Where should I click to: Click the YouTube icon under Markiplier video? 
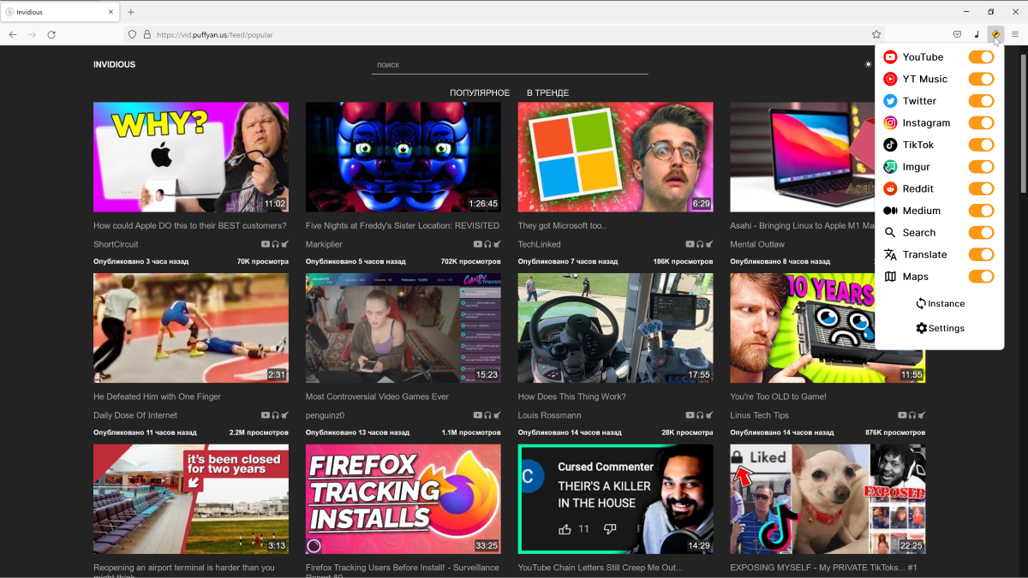click(x=478, y=245)
